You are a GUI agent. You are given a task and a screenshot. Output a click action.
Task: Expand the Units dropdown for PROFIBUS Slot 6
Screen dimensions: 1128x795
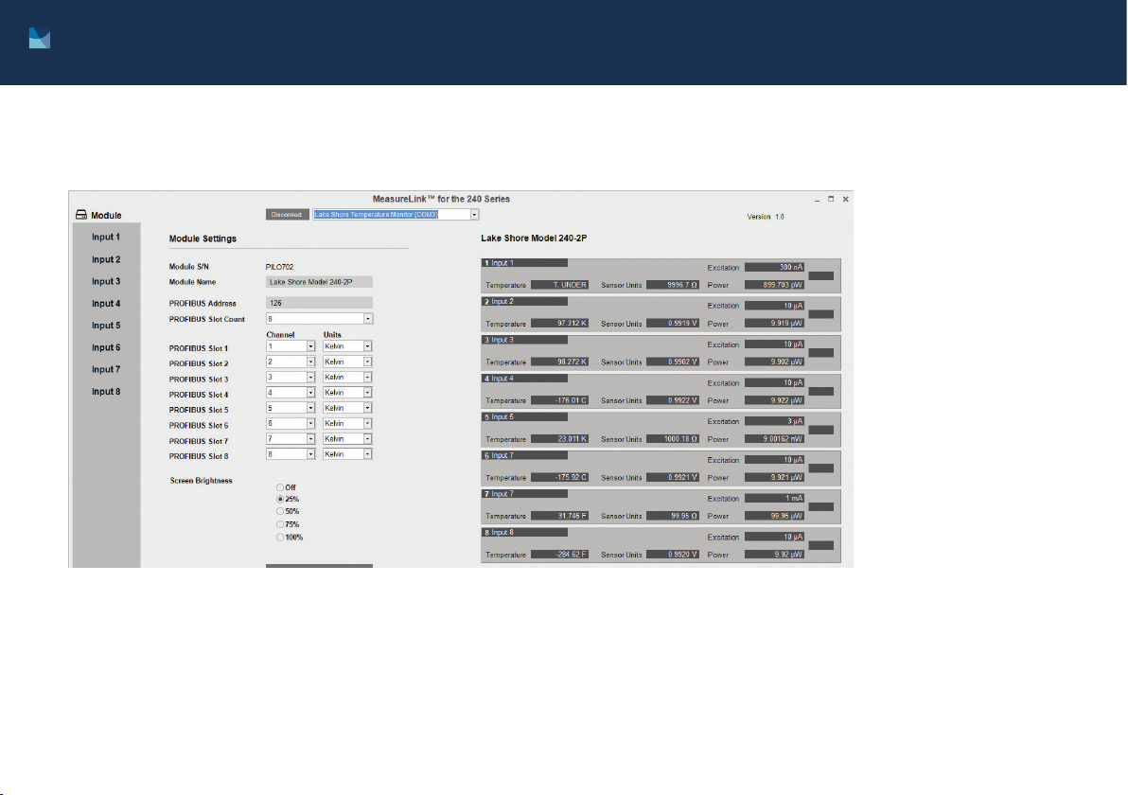[x=367, y=423]
